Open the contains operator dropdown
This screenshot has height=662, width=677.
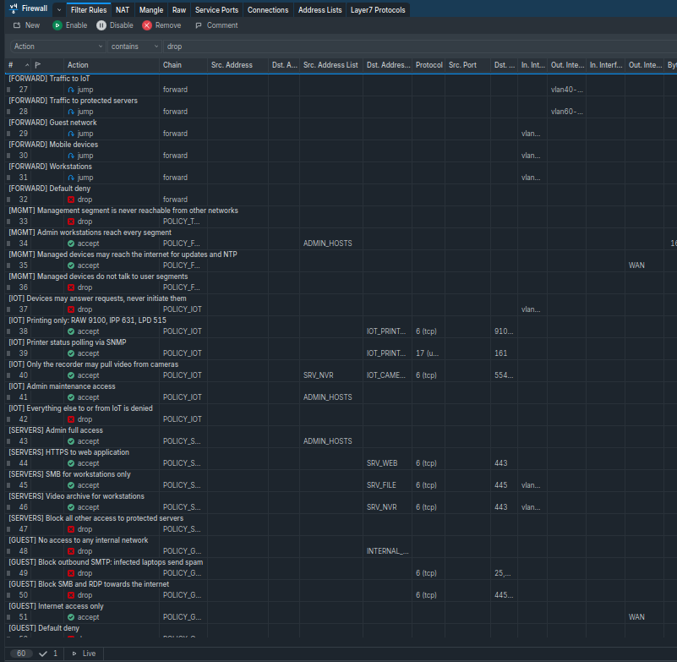[x=134, y=47]
